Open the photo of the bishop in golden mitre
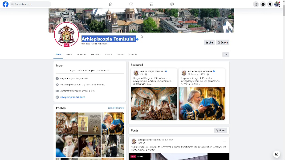Screen dimensions: 285x160 pyautogui.click(x=90, y=146)
